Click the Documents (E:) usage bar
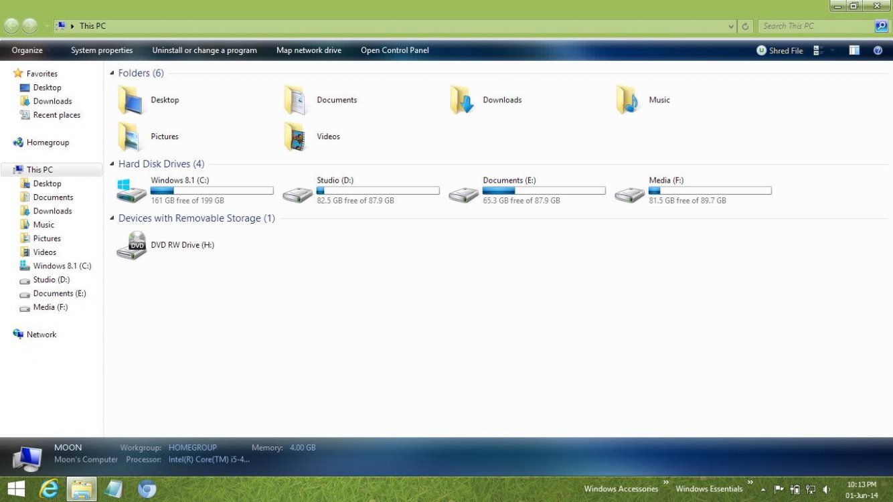This screenshot has width=893, height=502. 544,191
